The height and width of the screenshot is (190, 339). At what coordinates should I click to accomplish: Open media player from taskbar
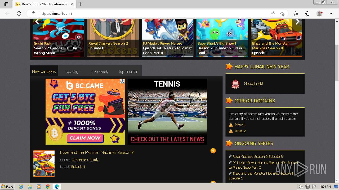[x=39, y=187]
